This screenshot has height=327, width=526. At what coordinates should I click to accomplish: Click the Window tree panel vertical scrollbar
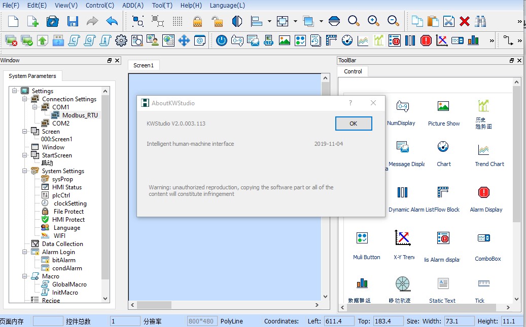tap(105, 187)
